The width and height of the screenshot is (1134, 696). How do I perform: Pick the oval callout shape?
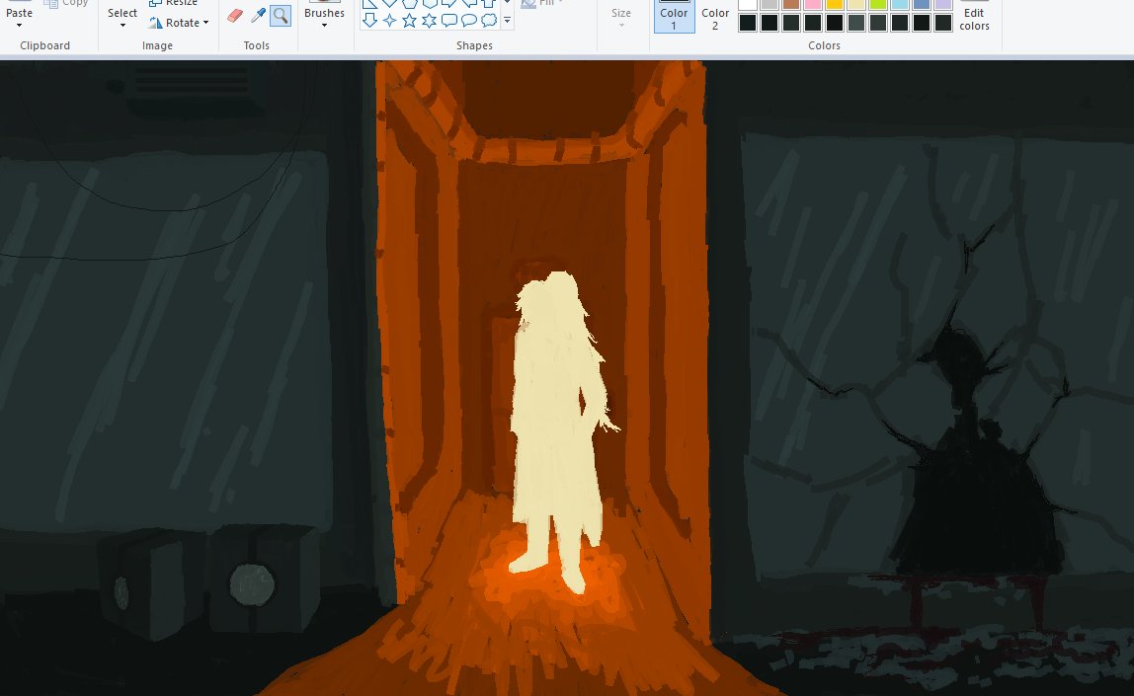click(x=468, y=20)
